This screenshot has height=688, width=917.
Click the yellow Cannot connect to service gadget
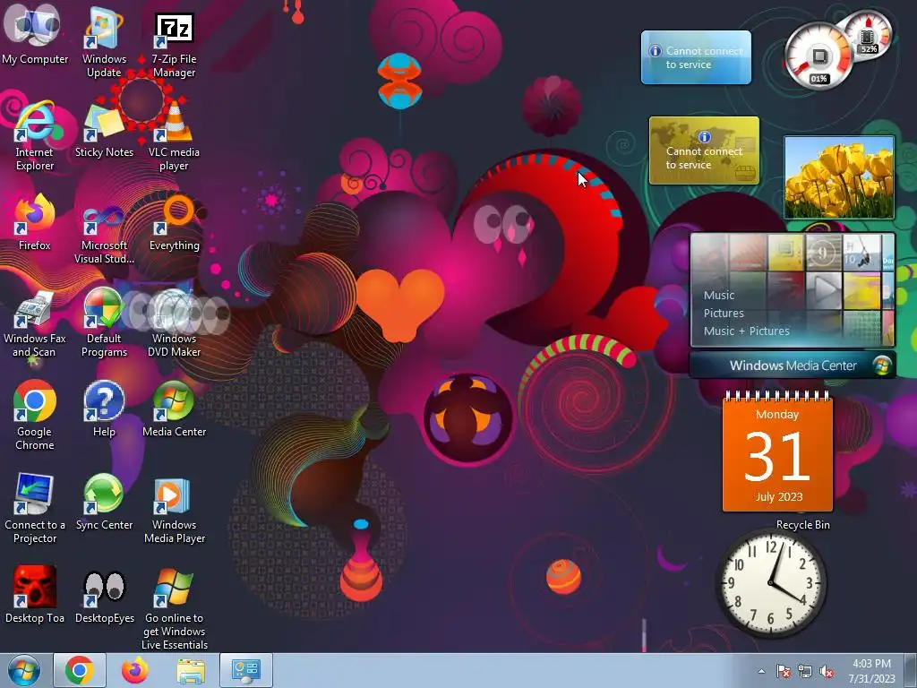(704, 150)
